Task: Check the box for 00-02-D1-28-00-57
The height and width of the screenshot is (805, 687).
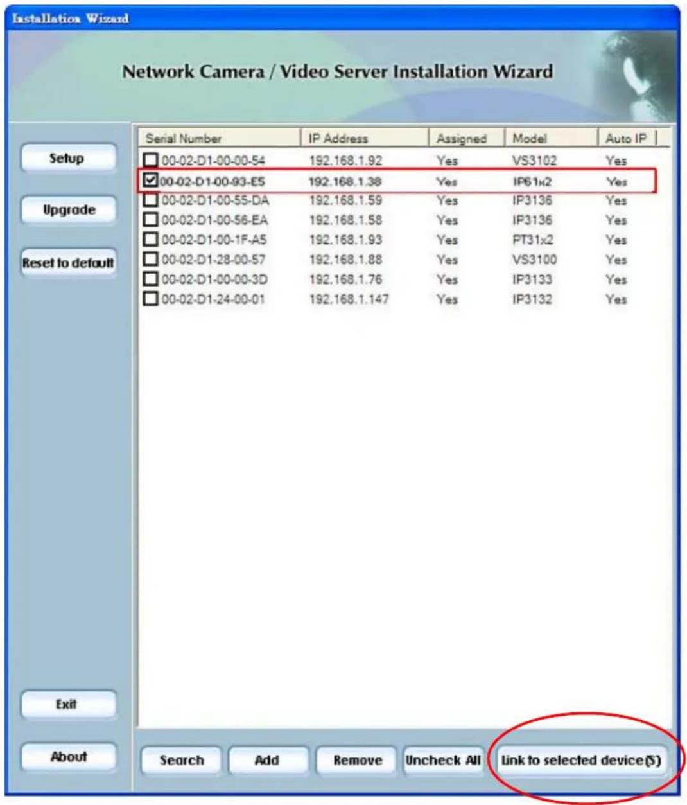Action: click(150, 260)
